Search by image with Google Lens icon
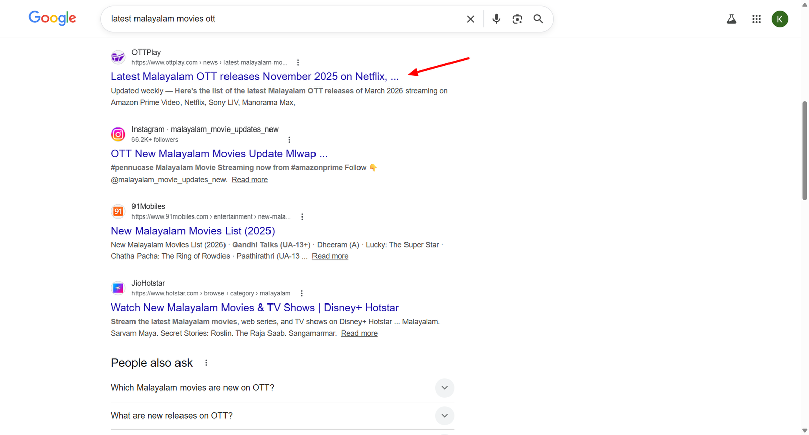The height and width of the screenshot is (435, 809). (517, 19)
